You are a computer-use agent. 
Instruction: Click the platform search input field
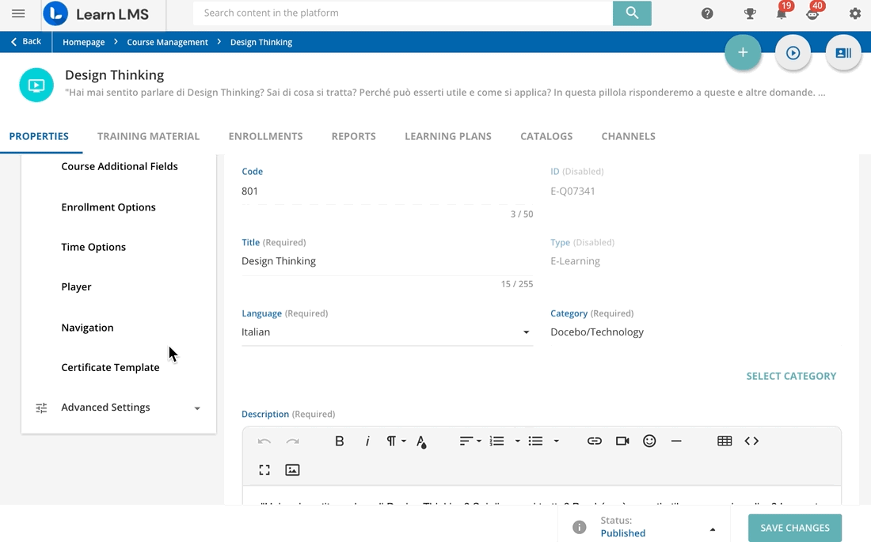coord(403,13)
